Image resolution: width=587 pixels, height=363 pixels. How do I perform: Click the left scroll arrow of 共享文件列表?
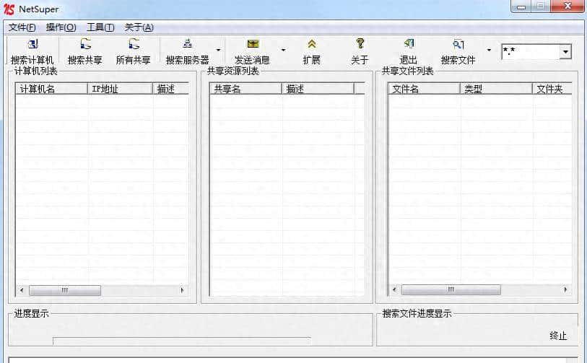394,289
